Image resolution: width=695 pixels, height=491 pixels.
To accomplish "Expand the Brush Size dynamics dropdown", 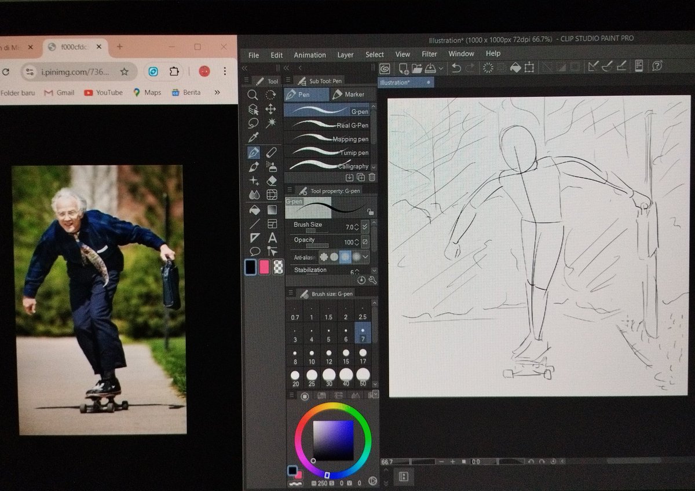I will coord(365,226).
